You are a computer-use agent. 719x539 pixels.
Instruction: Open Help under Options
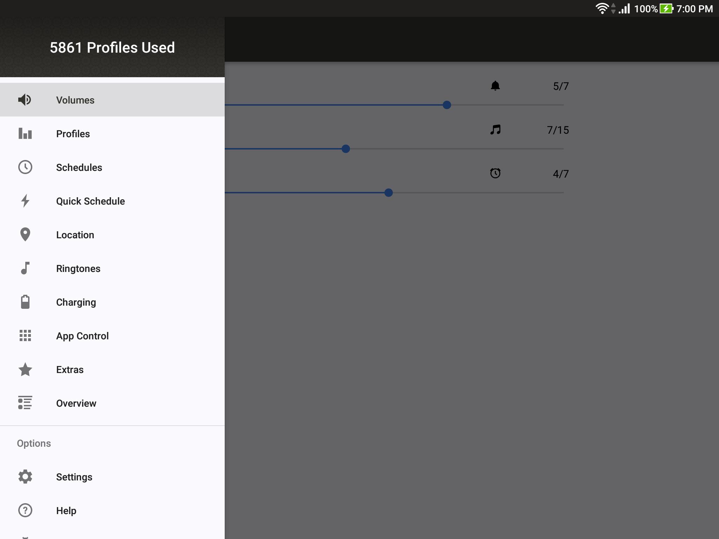(112, 510)
